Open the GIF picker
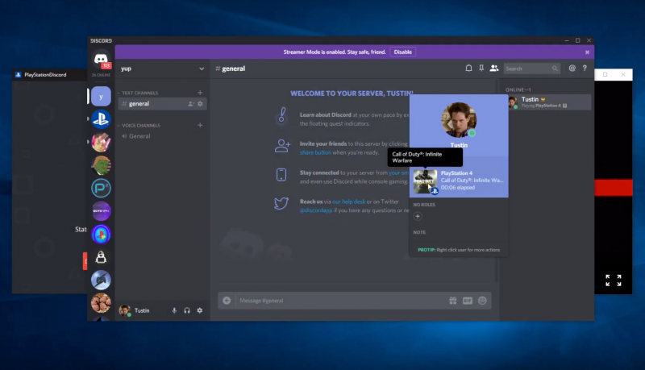The height and width of the screenshot is (370, 645). tap(468, 301)
